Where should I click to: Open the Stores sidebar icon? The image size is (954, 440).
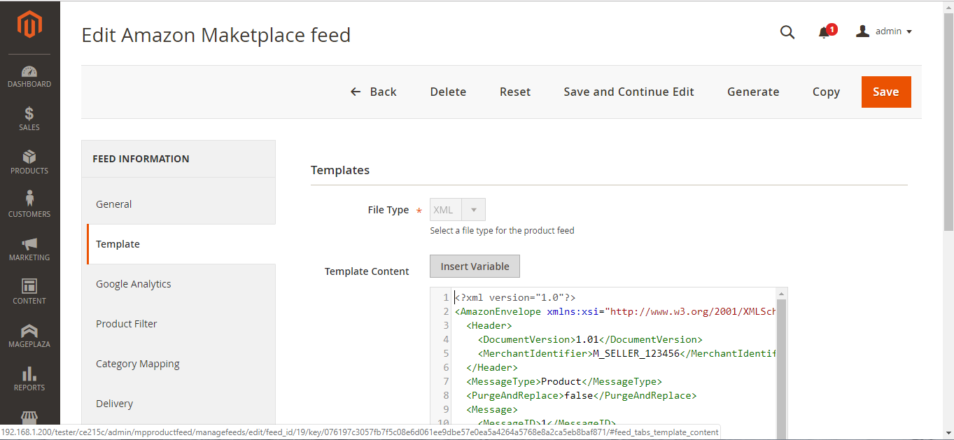(x=29, y=418)
